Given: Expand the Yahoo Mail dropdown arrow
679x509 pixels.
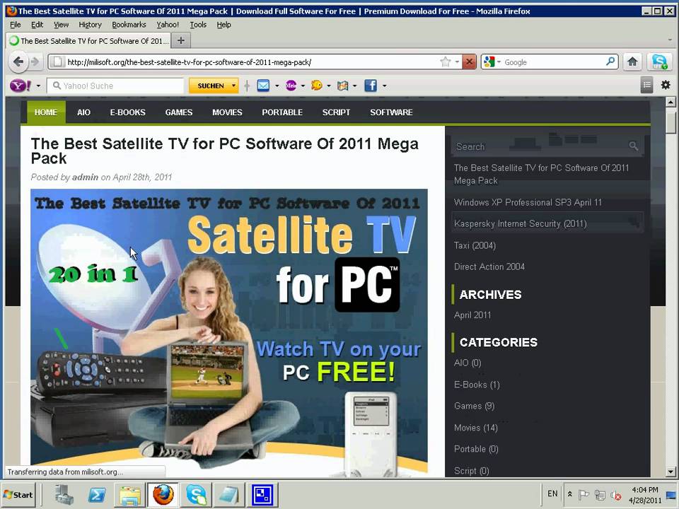Looking at the screenshot, I should point(277,86).
